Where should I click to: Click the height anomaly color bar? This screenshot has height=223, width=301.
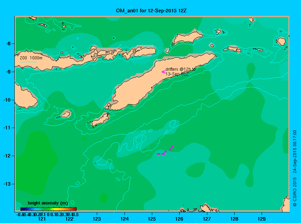pyautogui.click(x=49, y=209)
